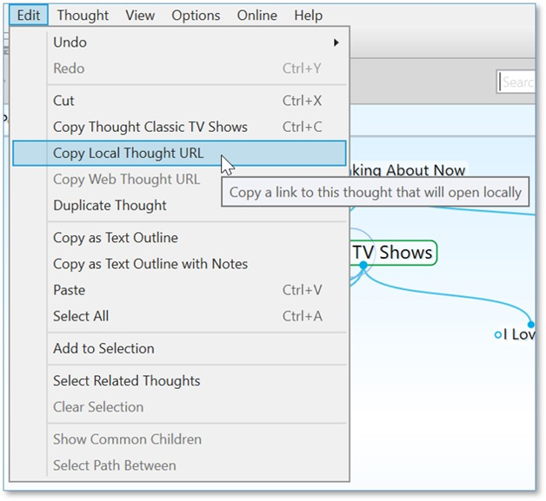Click Select All menu entry
The height and width of the screenshot is (501, 546).
(81, 316)
